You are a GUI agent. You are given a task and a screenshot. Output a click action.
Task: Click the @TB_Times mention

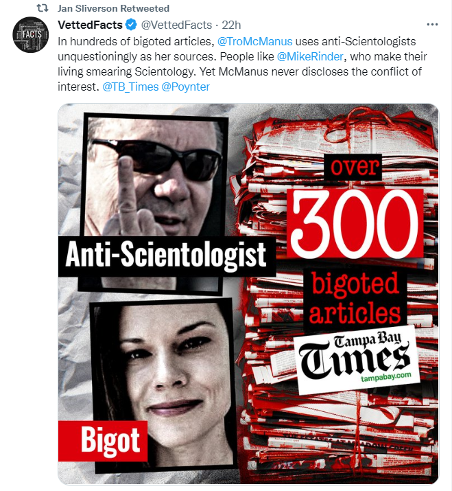click(x=131, y=87)
